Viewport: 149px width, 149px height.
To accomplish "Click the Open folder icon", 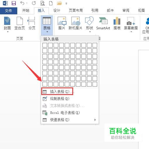I will pyautogui.click(x=59, y=3).
